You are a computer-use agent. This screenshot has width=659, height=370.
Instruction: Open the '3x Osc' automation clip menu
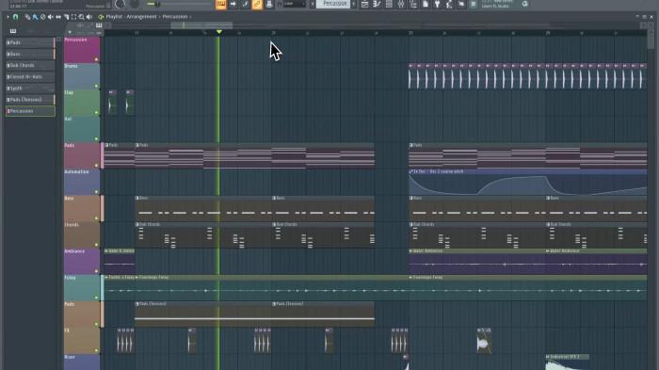pyautogui.click(x=411, y=171)
